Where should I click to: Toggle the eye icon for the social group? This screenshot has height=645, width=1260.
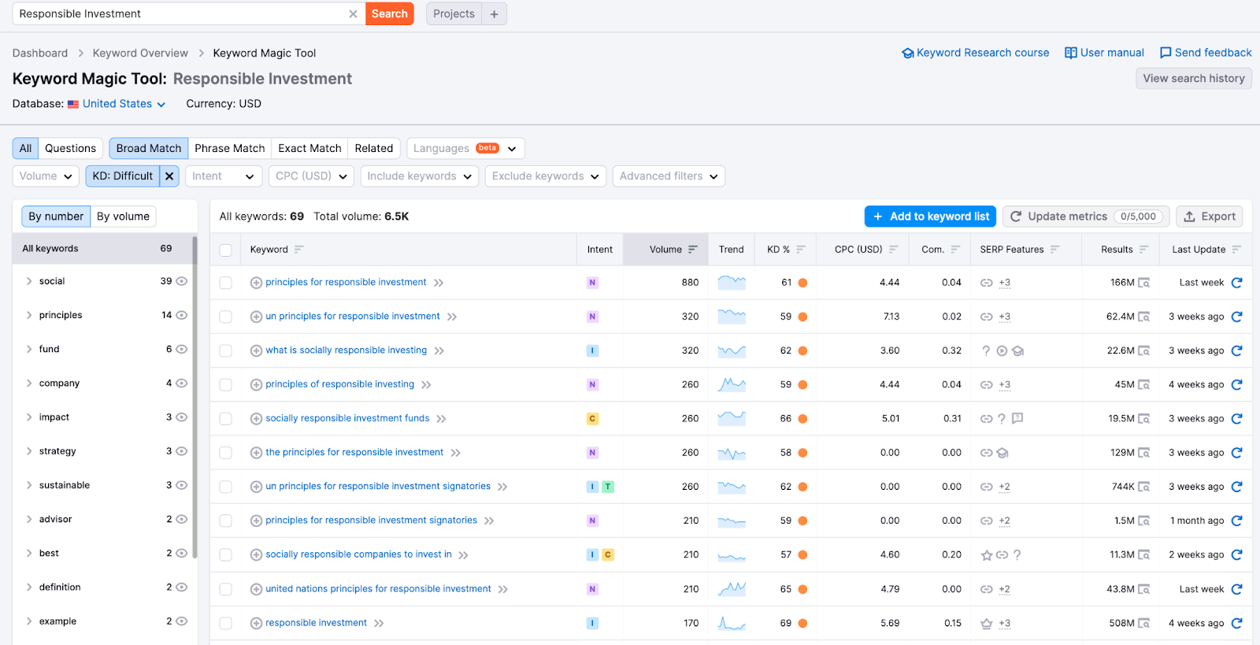click(182, 281)
